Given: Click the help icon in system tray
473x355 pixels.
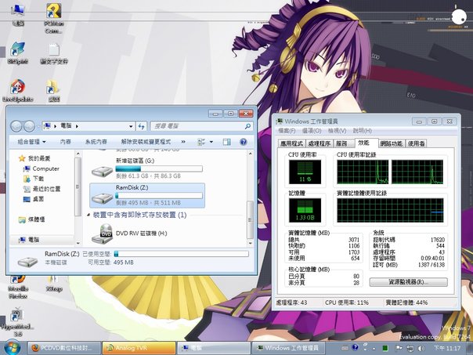Looking at the screenshot, I should coord(355,348).
